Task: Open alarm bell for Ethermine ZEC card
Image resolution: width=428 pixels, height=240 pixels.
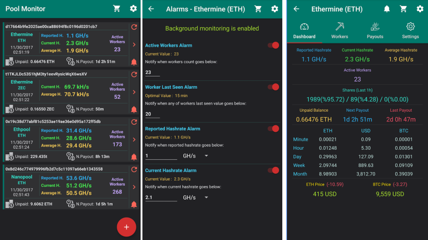Action: coord(134,110)
